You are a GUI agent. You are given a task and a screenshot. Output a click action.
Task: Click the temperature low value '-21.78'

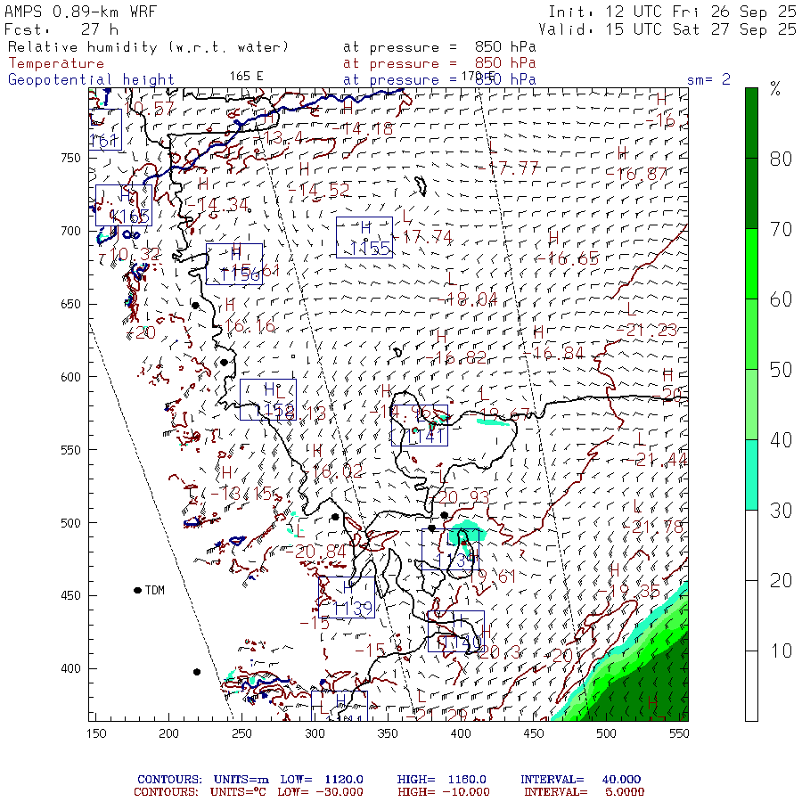click(653, 527)
